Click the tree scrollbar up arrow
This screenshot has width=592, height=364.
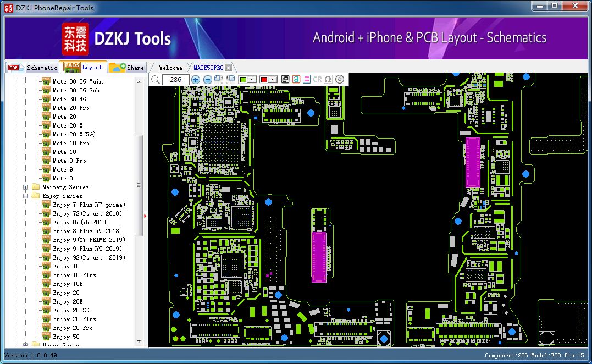pos(139,81)
